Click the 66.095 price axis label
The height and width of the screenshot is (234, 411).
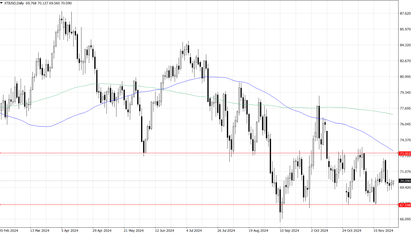(x=405, y=219)
